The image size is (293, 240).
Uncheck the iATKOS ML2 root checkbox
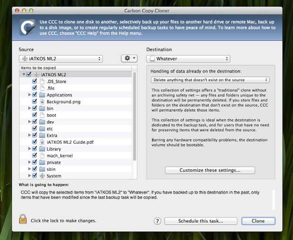click(x=29, y=74)
